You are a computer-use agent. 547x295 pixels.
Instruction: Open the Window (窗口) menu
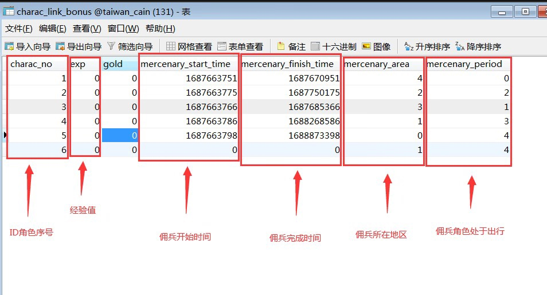click(x=123, y=29)
